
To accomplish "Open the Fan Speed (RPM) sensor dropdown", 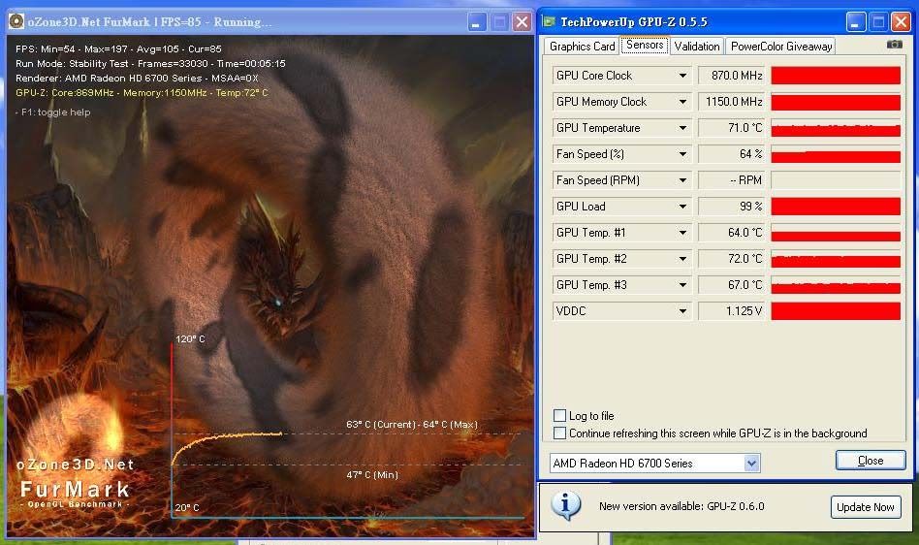I will [682, 180].
